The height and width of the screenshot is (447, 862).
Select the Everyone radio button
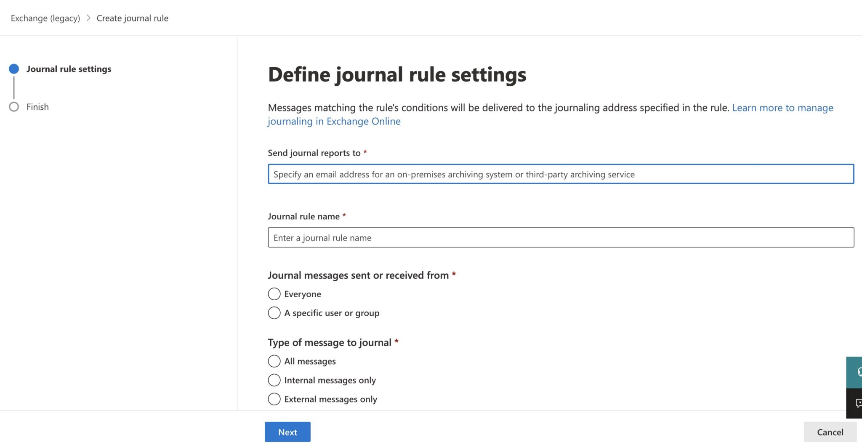[274, 294]
